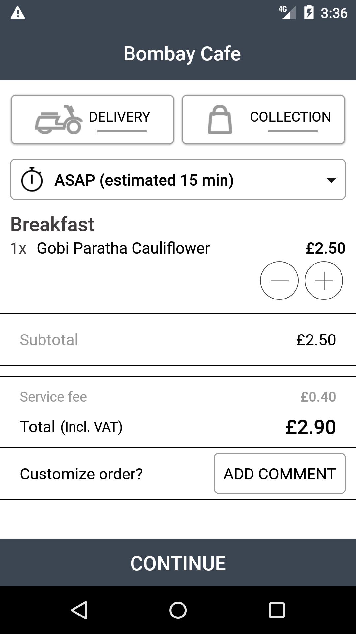
Task: Select the COLLECTION order option
Action: point(263,120)
